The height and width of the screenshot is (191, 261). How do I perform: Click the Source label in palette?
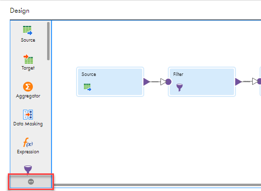pyautogui.click(x=28, y=40)
